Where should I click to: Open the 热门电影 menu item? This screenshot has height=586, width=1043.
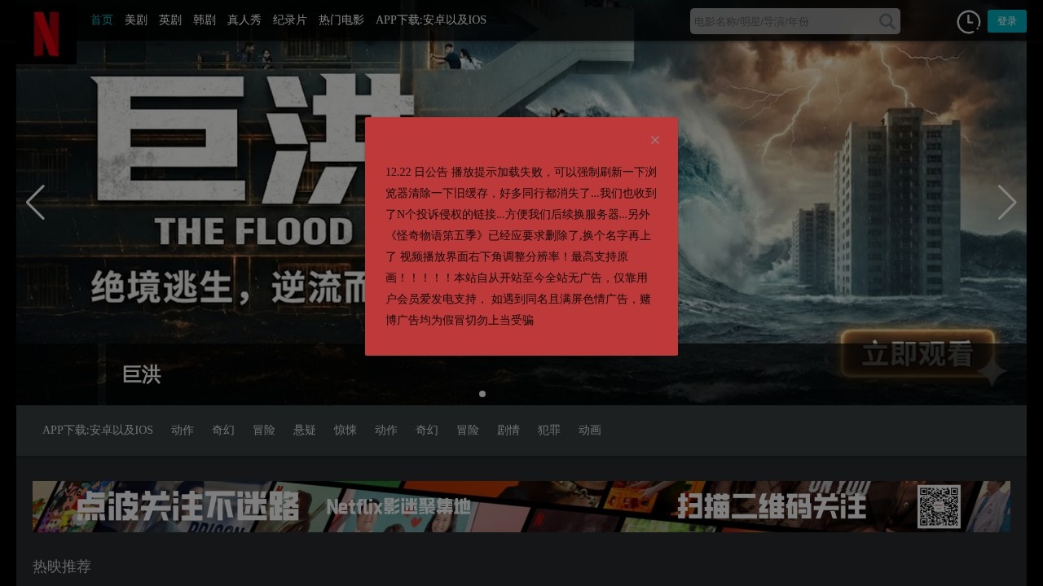tap(340, 20)
